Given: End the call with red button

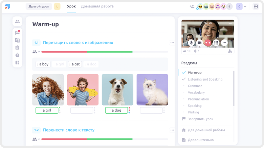Looking at the screenshot, I should [x=208, y=43].
